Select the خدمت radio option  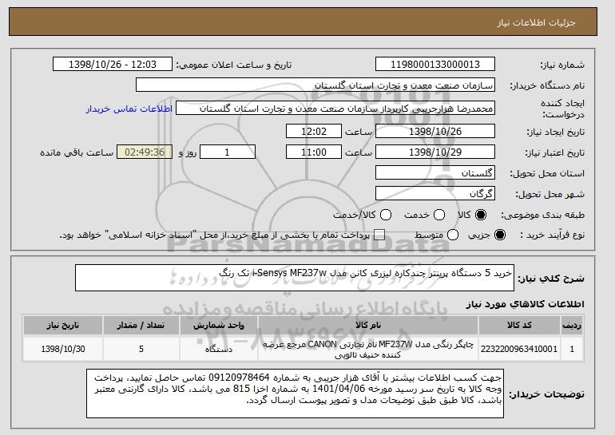click(x=439, y=215)
